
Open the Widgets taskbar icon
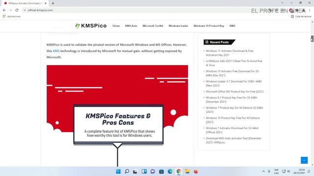(144, 172)
